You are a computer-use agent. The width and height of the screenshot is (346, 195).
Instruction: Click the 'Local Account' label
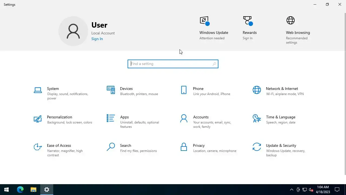(x=103, y=33)
